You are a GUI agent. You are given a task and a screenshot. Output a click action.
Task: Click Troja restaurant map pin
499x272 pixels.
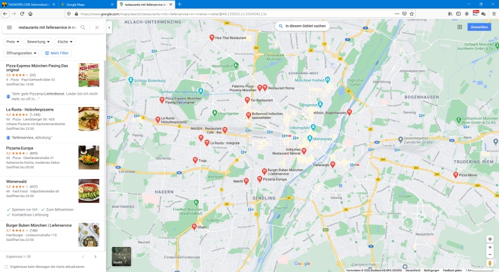coord(195,160)
